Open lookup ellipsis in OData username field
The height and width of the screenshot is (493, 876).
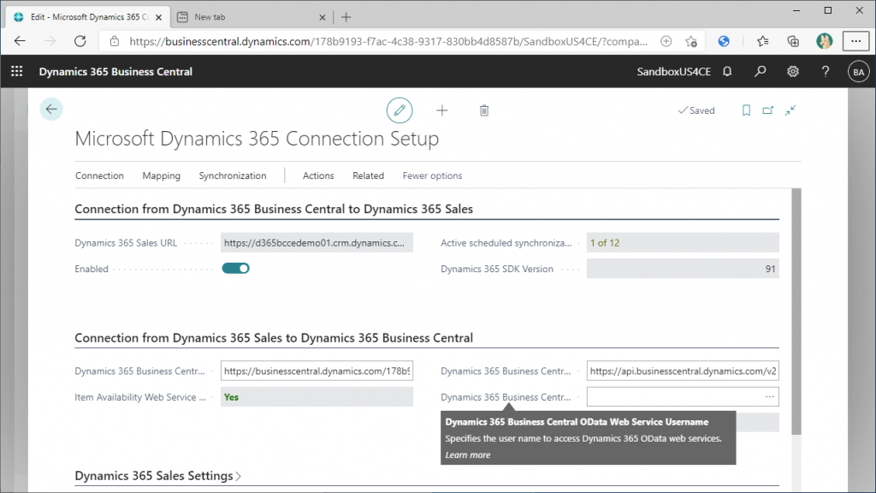coord(769,397)
